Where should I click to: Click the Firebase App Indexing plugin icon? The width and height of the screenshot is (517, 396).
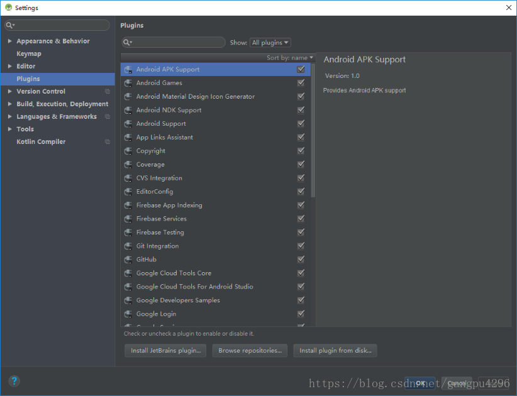128,206
